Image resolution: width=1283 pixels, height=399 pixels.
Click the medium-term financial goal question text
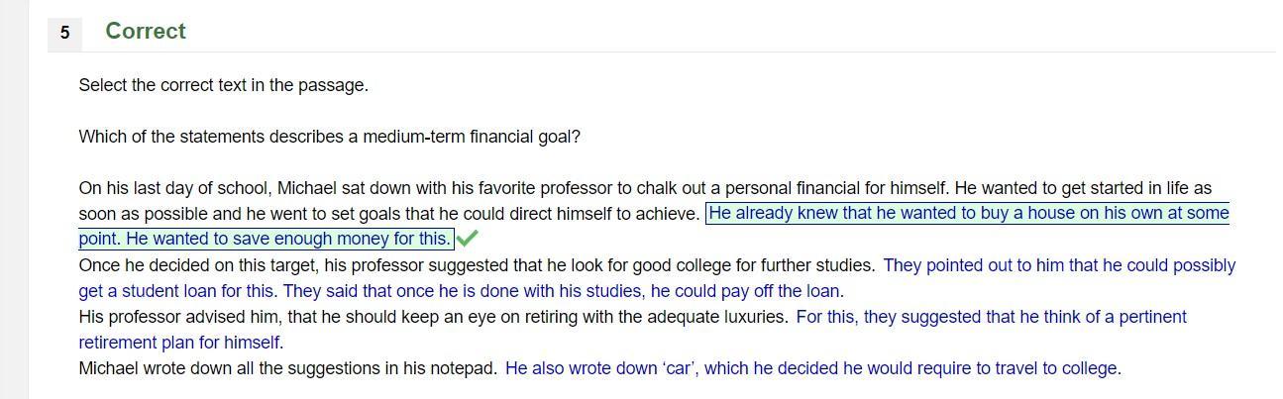pos(330,137)
